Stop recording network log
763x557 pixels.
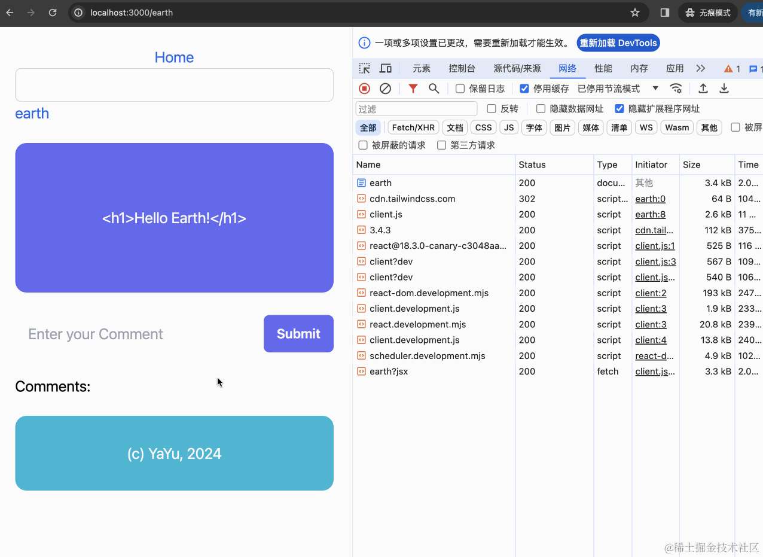[364, 88]
